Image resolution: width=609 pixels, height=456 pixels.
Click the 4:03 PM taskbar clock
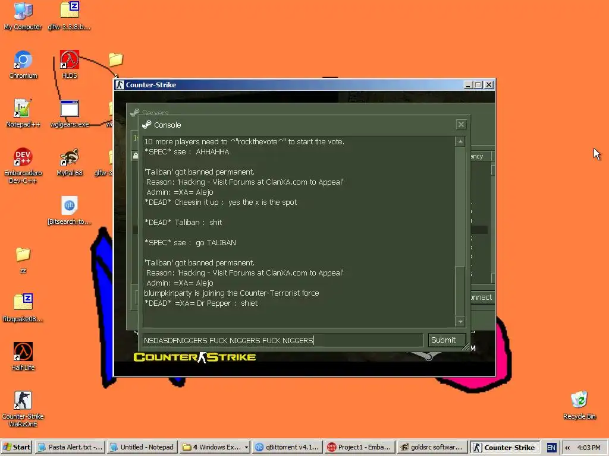point(589,448)
